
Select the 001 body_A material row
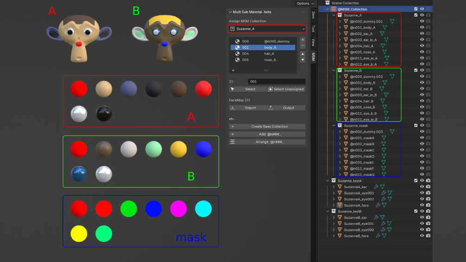tap(263, 47)
